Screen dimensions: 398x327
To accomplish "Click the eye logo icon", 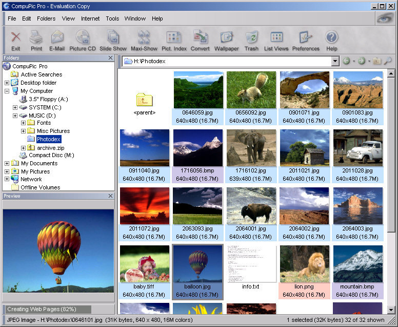I will [x=385, y=18].
